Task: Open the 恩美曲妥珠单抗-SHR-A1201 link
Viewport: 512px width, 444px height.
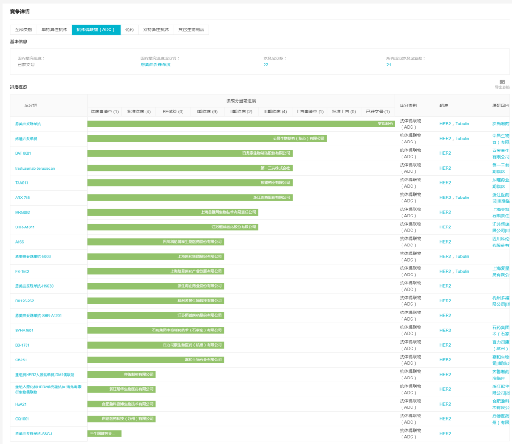Action: click(x=38, y=316)
